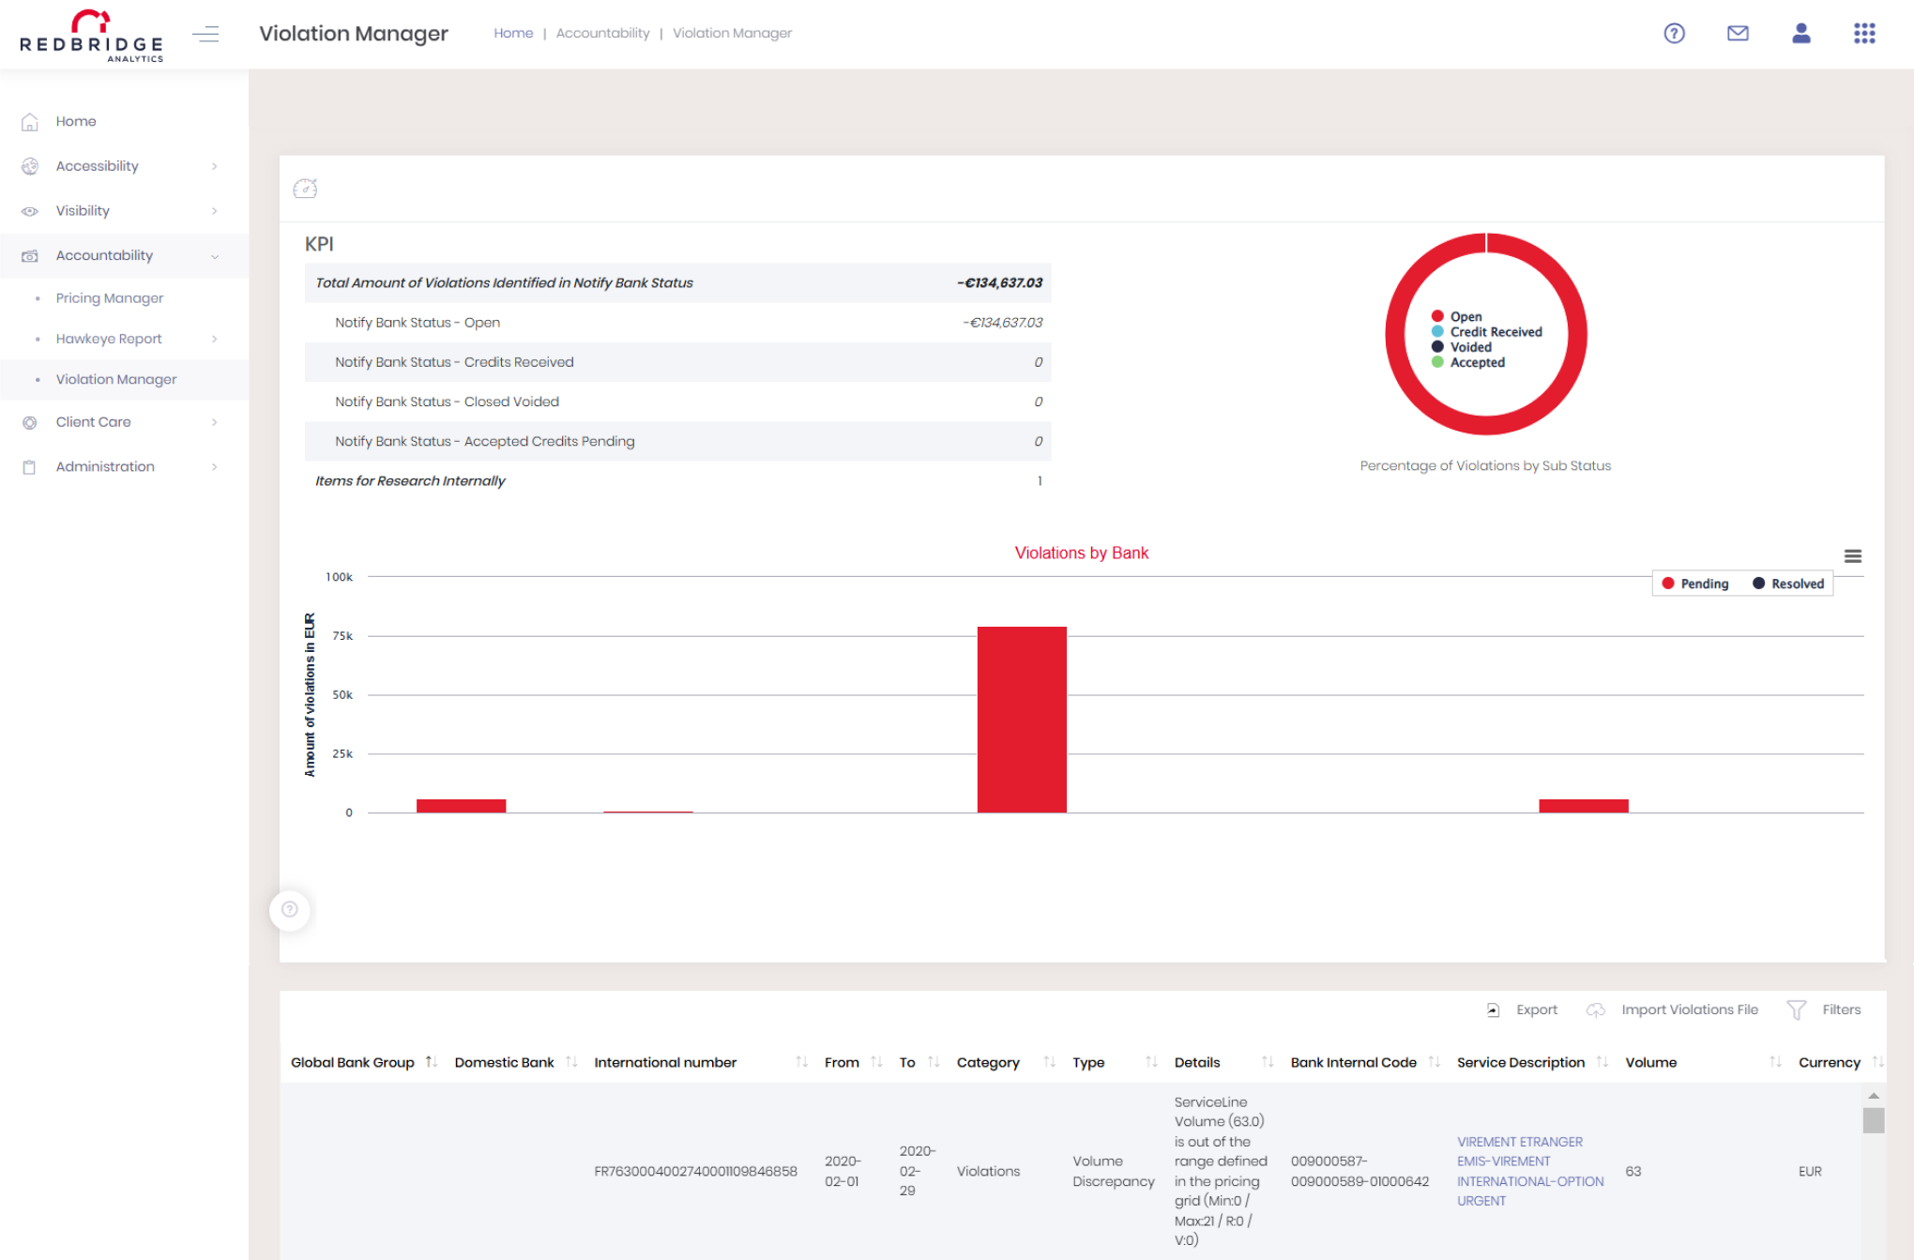This screenshot has width=1914, height=1260.
Task: Click the Filters funnel icon
Action: (x=1796, y=1010)
